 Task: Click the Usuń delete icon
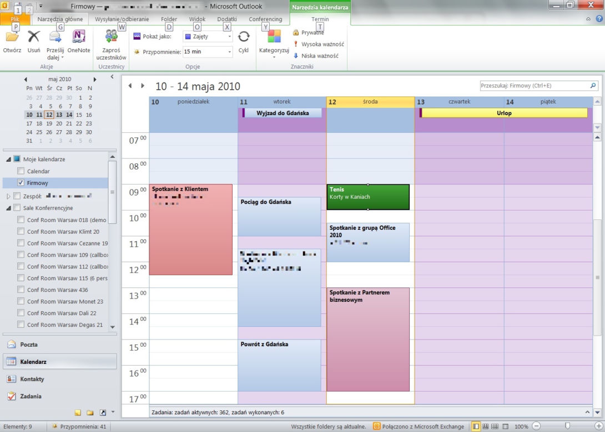pyautogui.click(x=33, y=37)
